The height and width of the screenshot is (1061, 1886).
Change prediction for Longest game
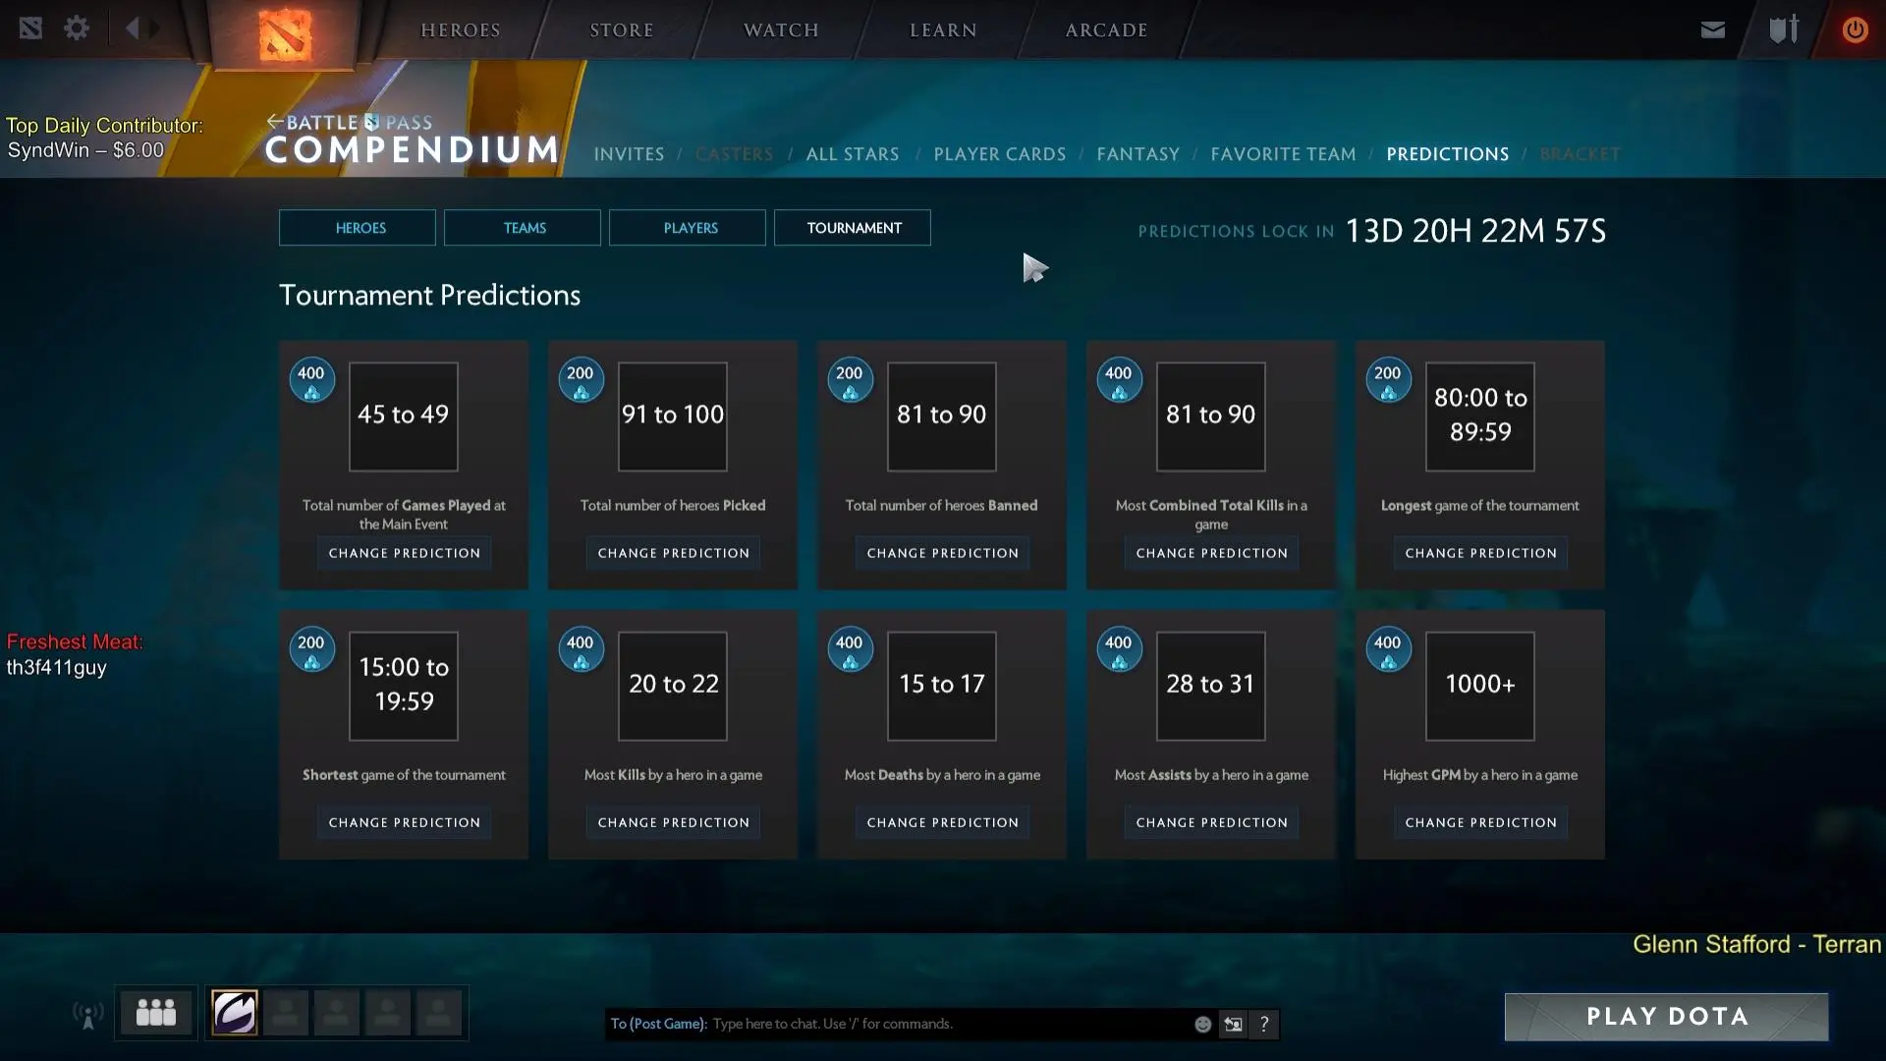coord(1480,553)
